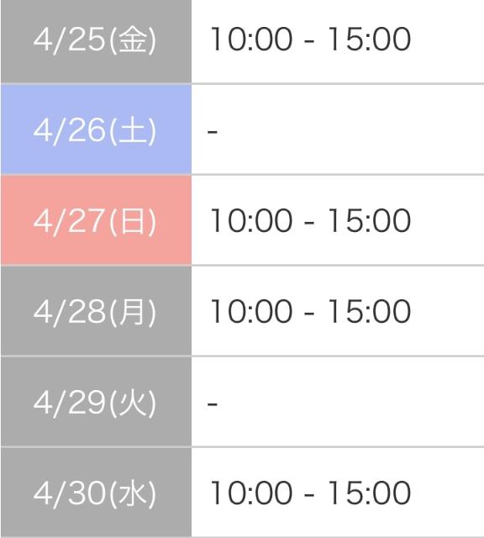Image resolution: width=484 pixels, height=538 pixels.
Task: Select the 4/27(日) red date cell
Action: pos(96,220)
